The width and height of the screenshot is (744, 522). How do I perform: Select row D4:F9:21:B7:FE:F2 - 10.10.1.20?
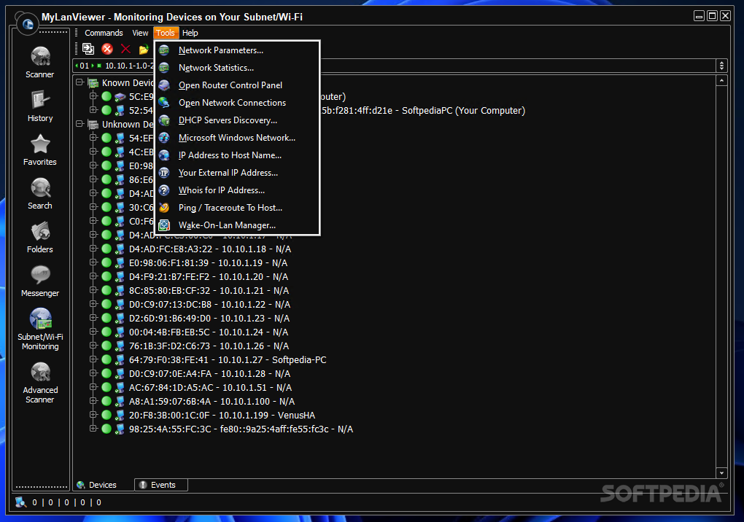click(x=209, y=277)
